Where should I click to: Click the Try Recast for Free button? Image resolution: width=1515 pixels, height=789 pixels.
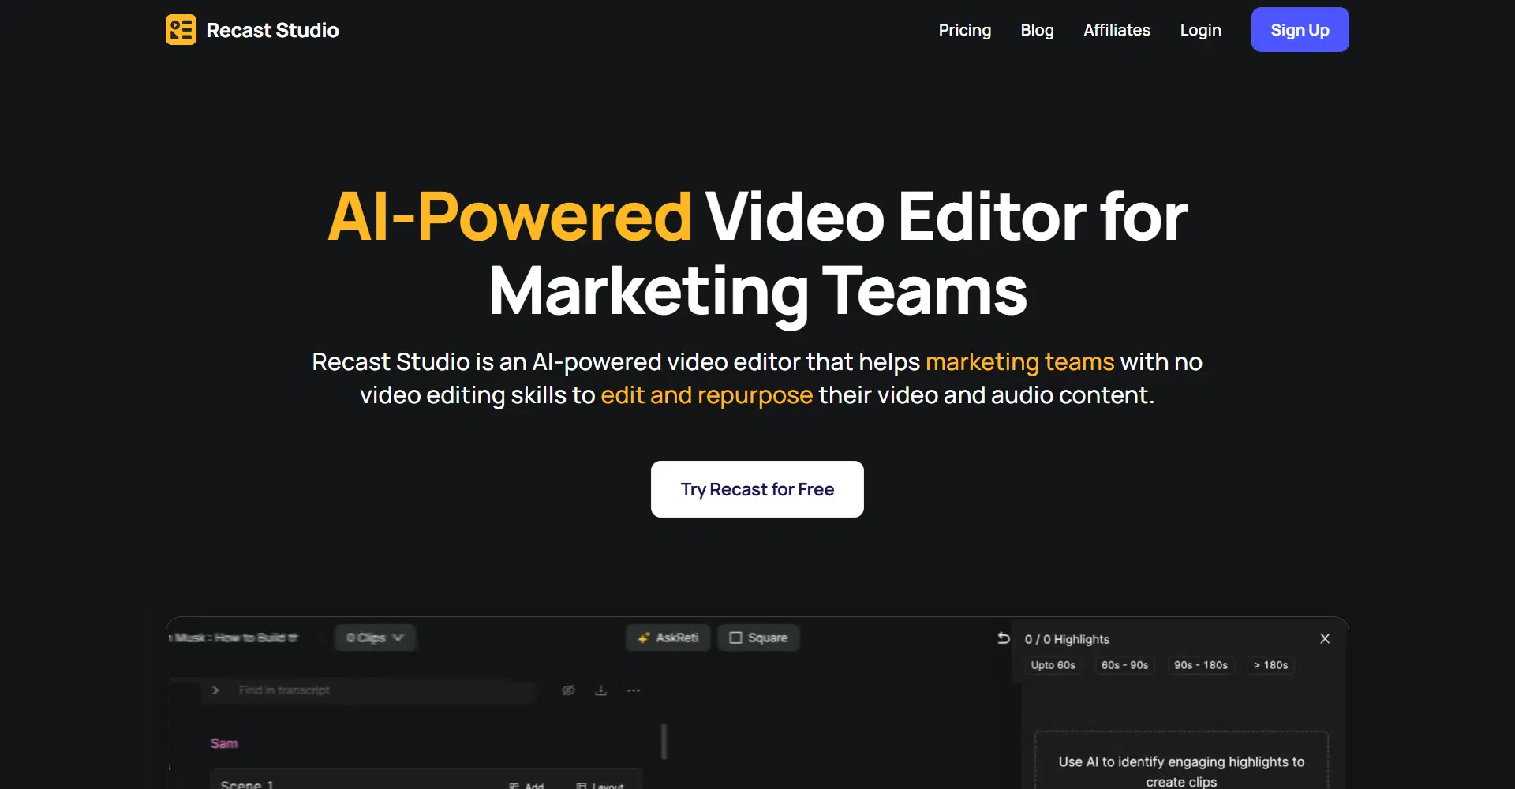(x=757, y=489)
